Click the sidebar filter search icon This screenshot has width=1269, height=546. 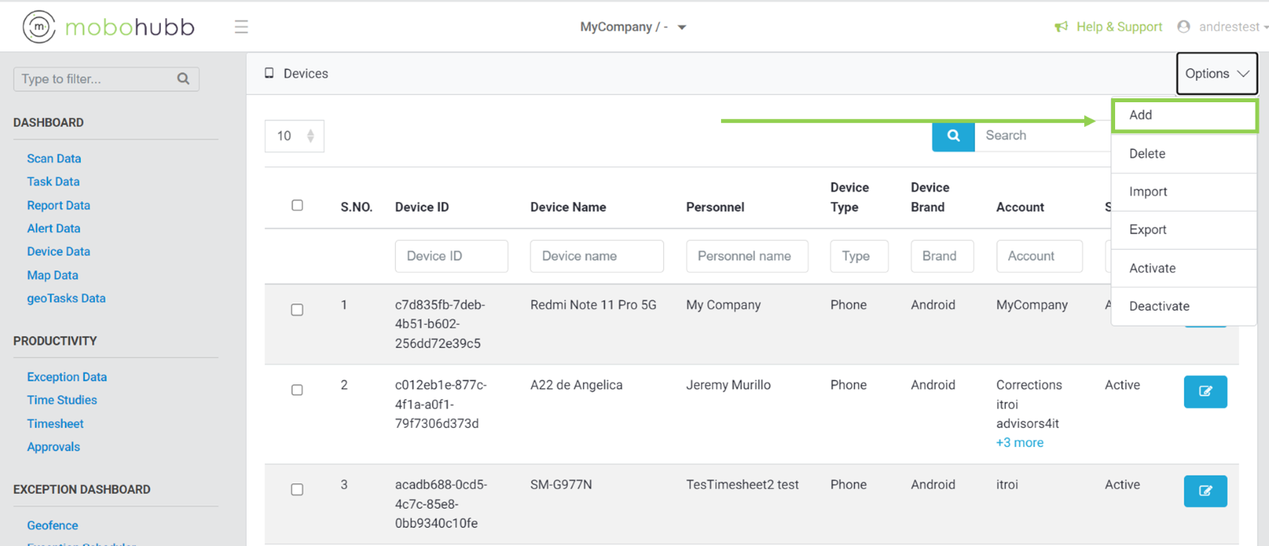coord(183,78)
